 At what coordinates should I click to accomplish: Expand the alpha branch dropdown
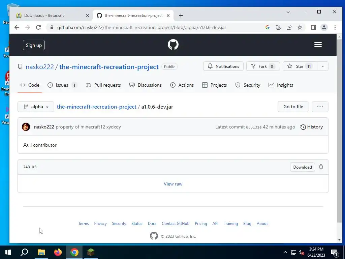click(36, 107)
